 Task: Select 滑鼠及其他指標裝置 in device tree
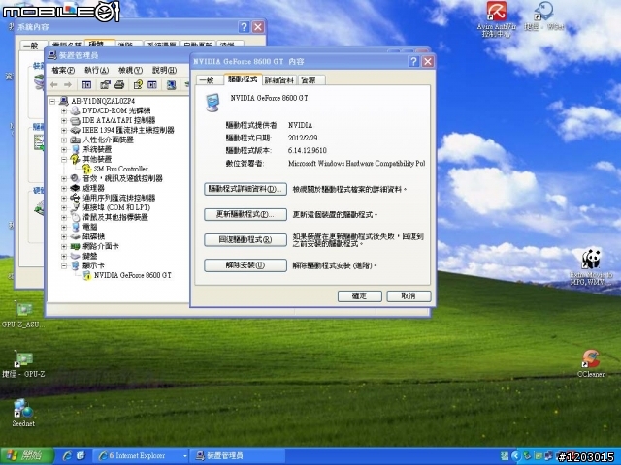[115, 217]
